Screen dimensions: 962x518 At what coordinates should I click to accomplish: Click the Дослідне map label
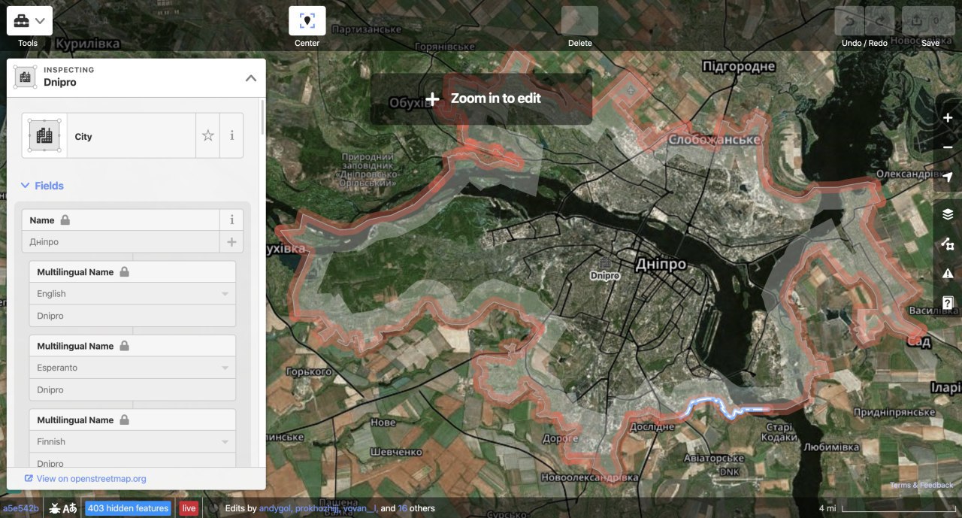(652, 426)
